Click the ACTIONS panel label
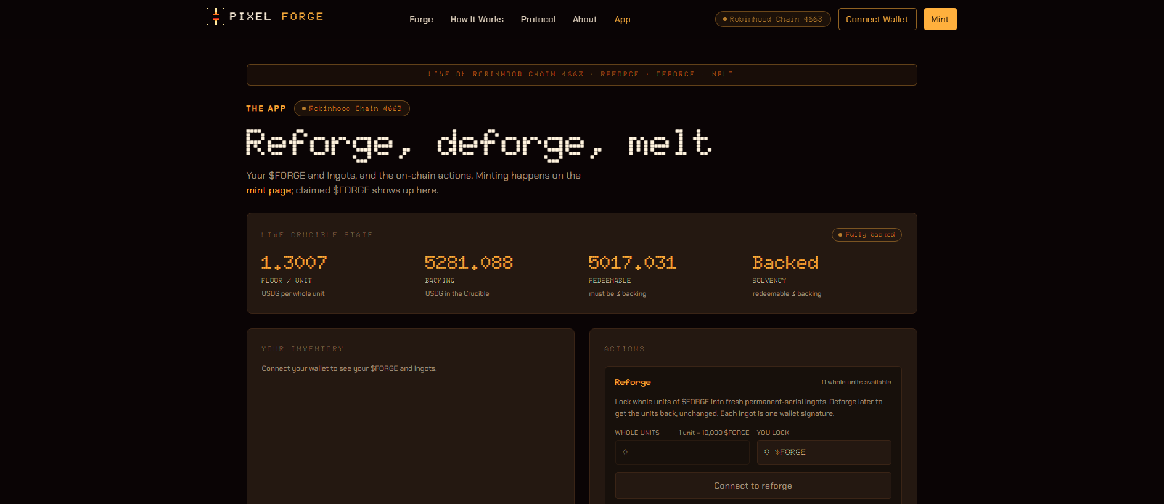Viewport: 1164px width, 504px height. [624, 349]
